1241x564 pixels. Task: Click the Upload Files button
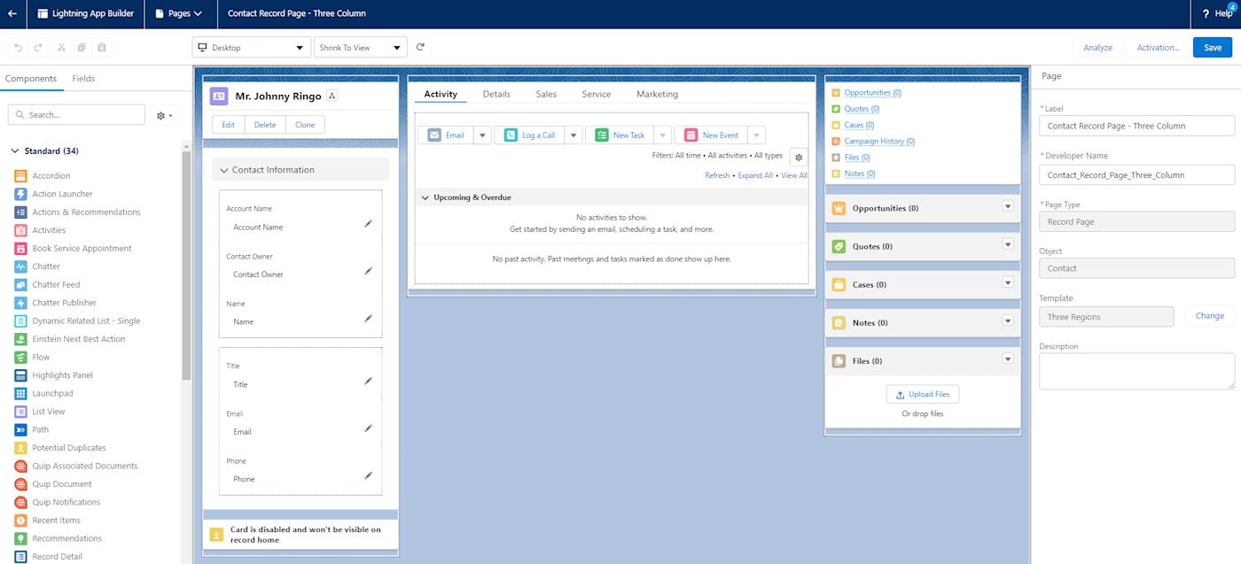pyautogui.click(x=923, y=394)
